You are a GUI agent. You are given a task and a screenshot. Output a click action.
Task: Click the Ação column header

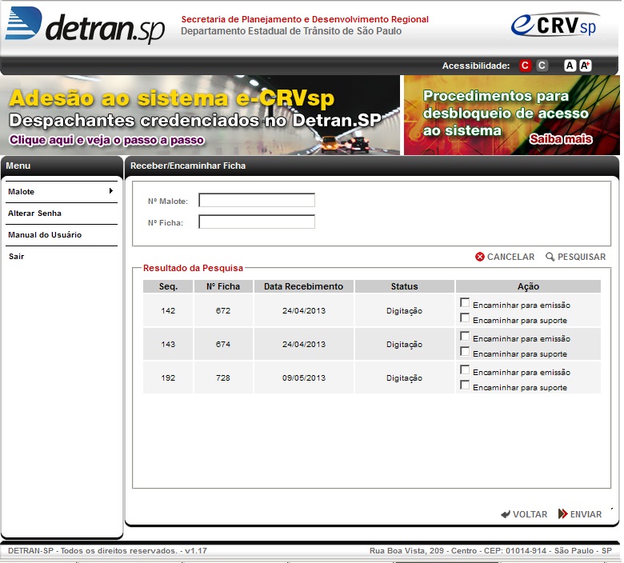pos(528,286)
